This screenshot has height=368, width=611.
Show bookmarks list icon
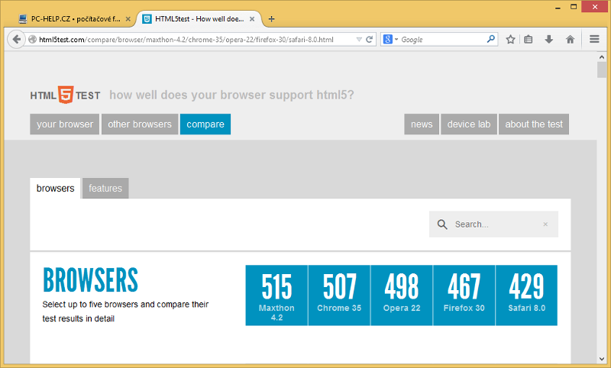[529, 40]
